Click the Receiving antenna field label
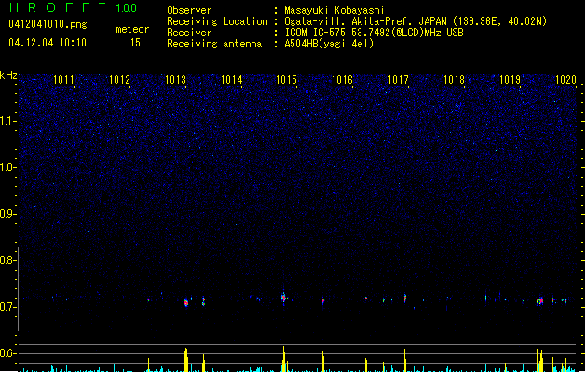Viewport: 586px width, 372px height. 214,44
